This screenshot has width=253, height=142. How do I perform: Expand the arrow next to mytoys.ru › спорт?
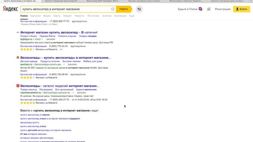click(x=42, y=39)
